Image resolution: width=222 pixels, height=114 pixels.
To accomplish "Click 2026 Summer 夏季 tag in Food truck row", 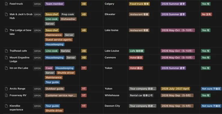I will (173, 4).
